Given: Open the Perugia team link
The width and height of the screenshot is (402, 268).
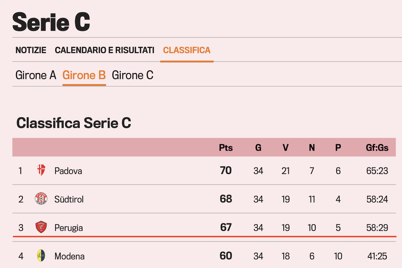Looking at the screenshot, I should click(x=69, y=228).
